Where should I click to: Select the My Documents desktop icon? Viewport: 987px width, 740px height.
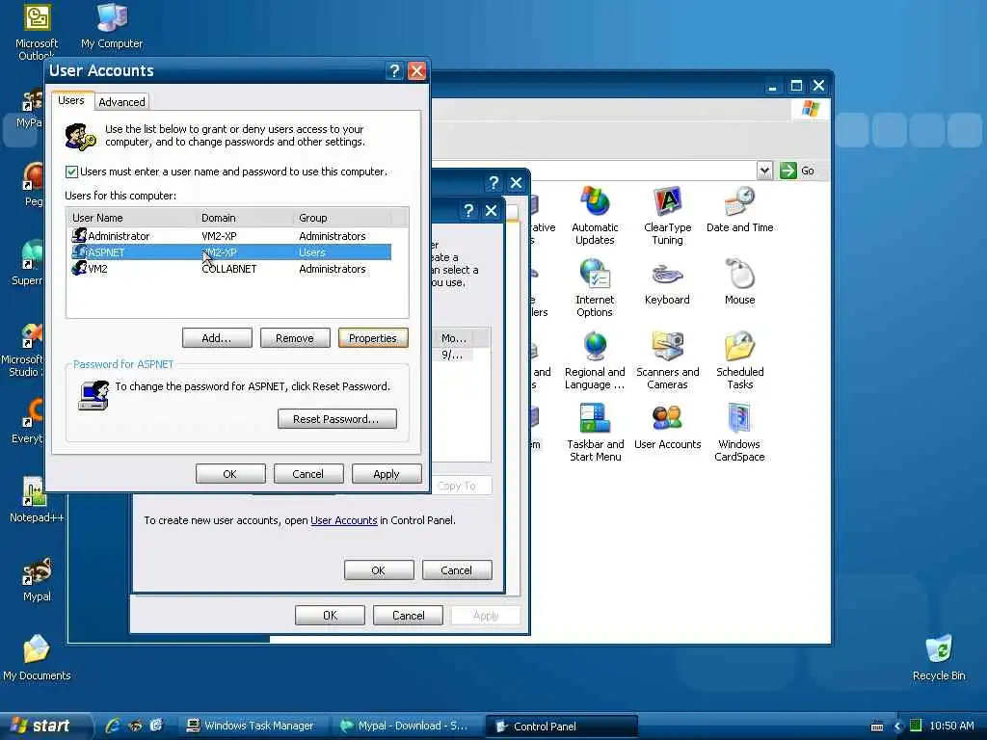pos(37,657)
